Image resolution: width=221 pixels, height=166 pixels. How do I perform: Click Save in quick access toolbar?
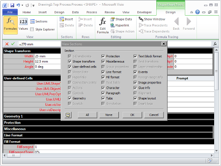(x=12, y=5)
